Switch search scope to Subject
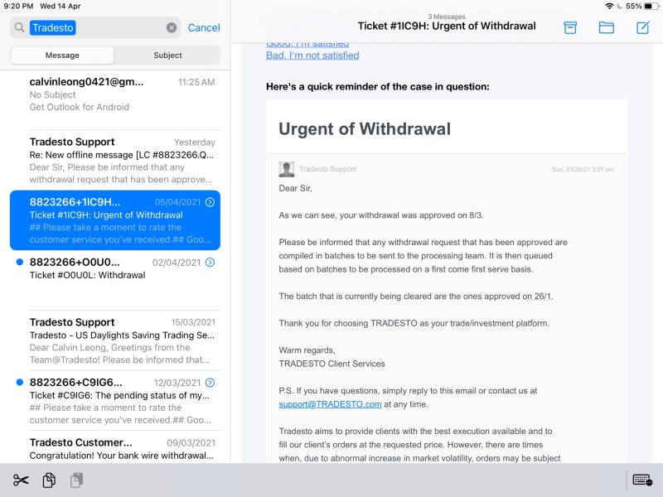This screenshot has width=663, height=497. point(167,55)
